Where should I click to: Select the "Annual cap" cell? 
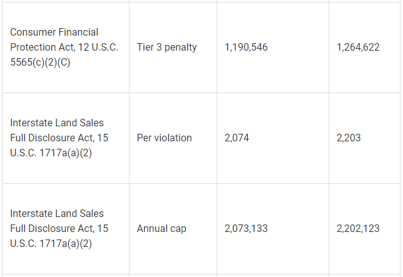(x=161, y=228)
